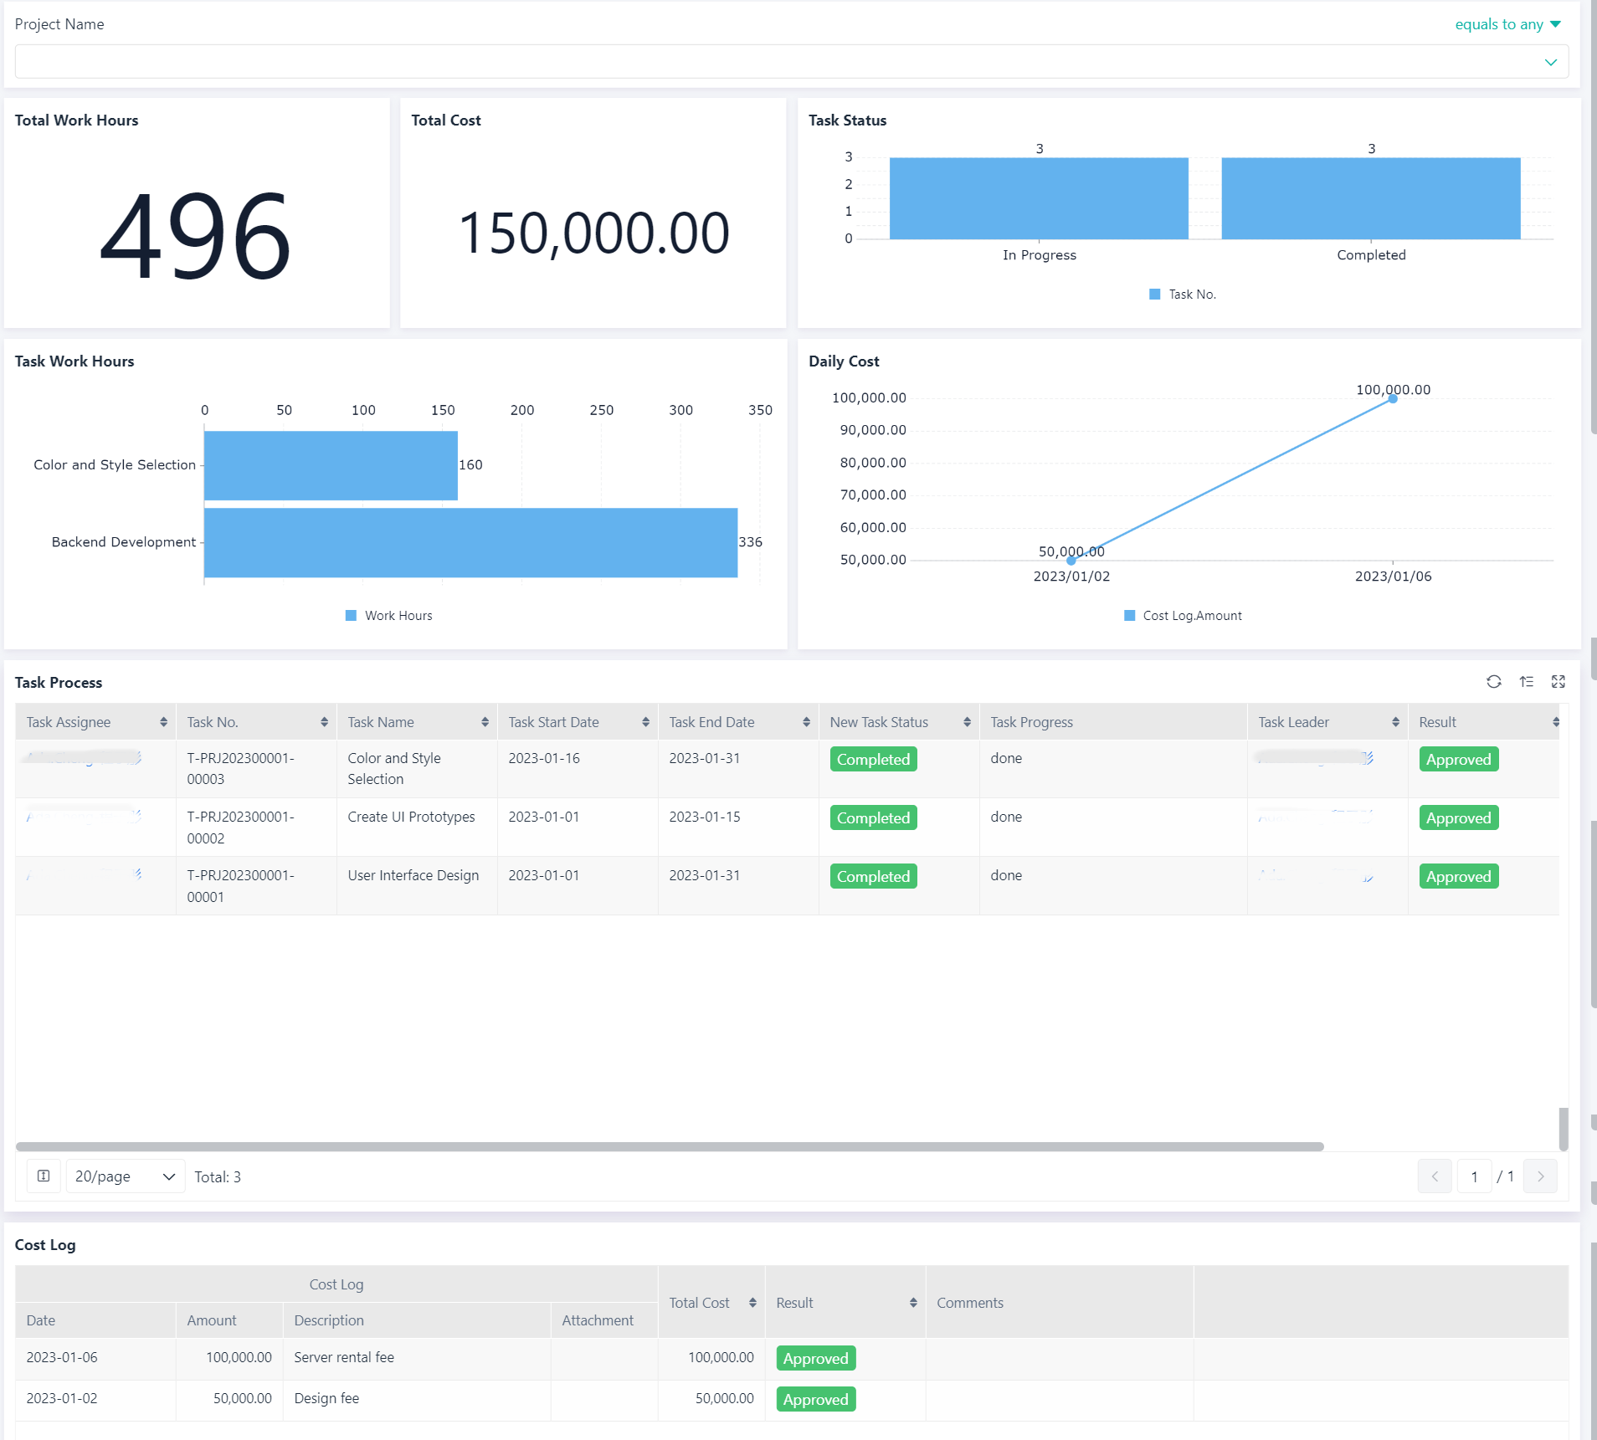Sort by Task Assignee column arrows
This screenshot has height=1440, width=1597.
coord(163,722)
